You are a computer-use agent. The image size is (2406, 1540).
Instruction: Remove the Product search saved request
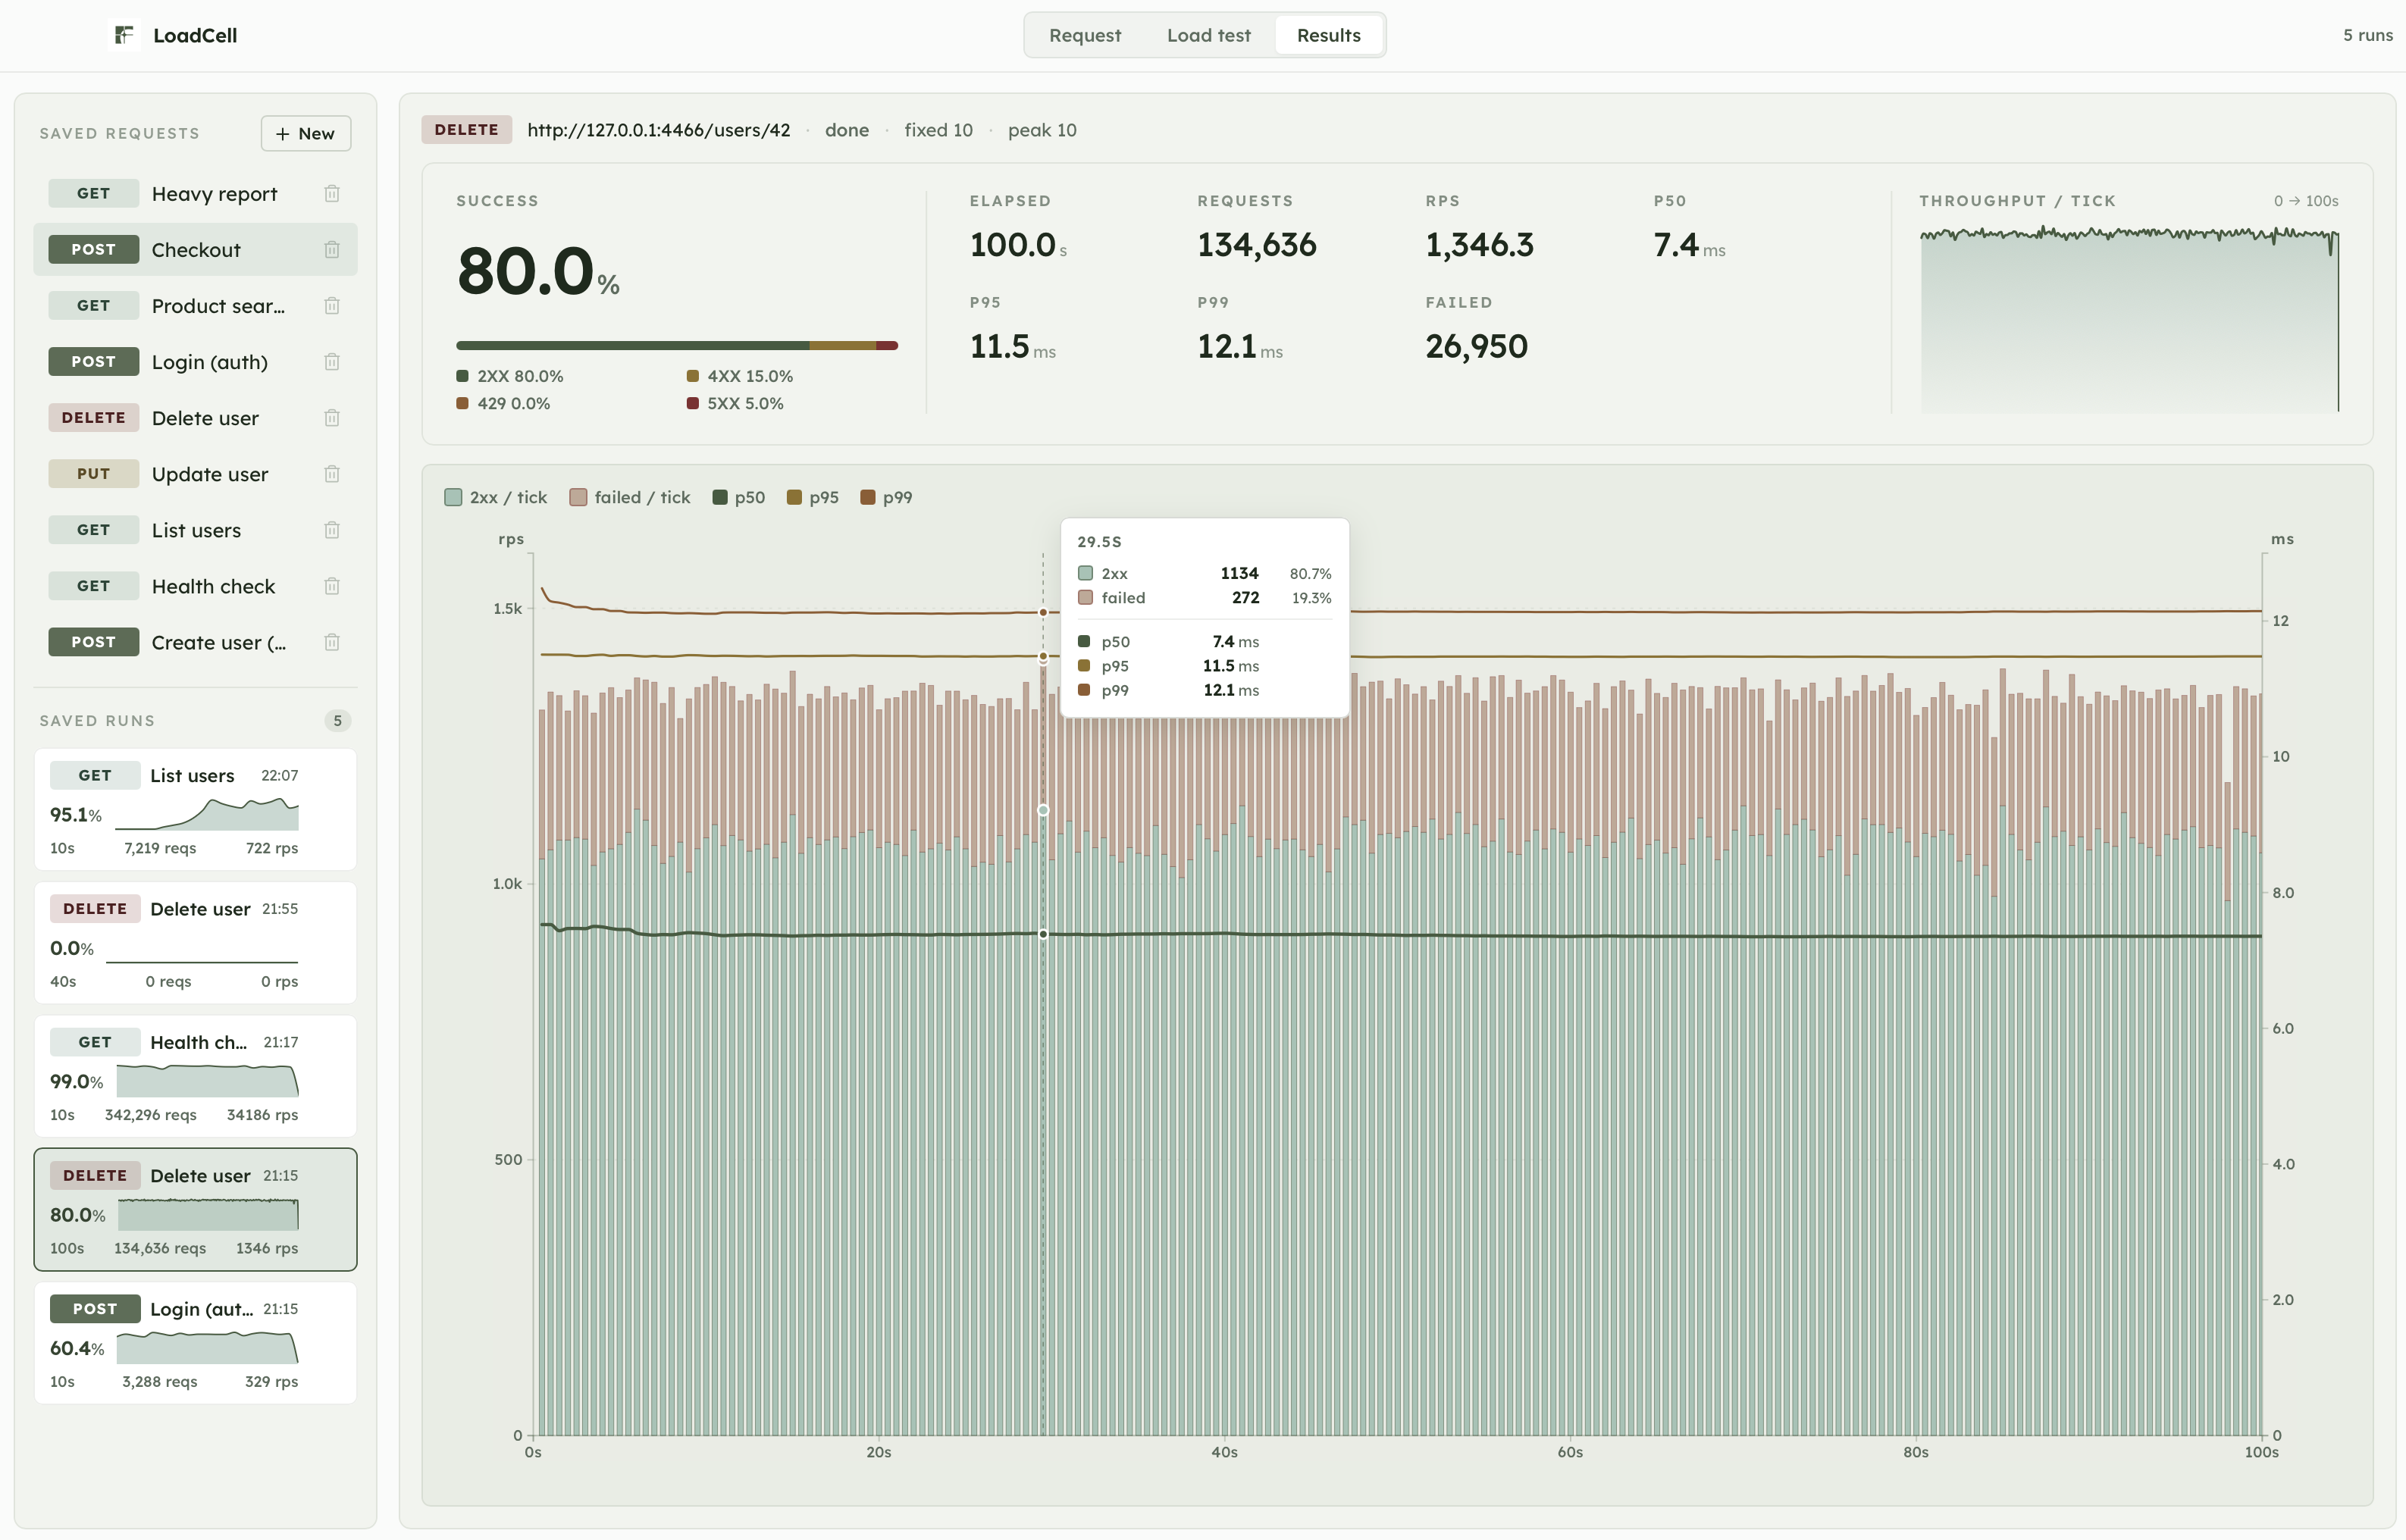click(332, 306)
